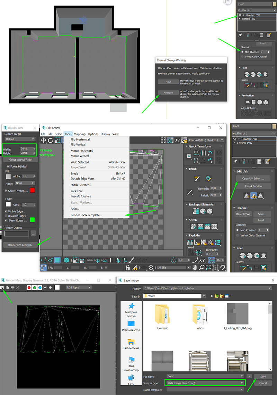The image size is (277, 395).
Task: Click the Move button in Channel Change Warning
Action: pos(168,82)
